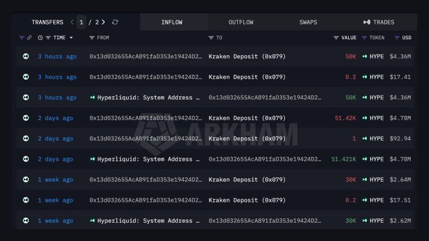Open destination address on the $2.62M row
The width and height of the screenshot is (429, 241).
click(265, 220)
